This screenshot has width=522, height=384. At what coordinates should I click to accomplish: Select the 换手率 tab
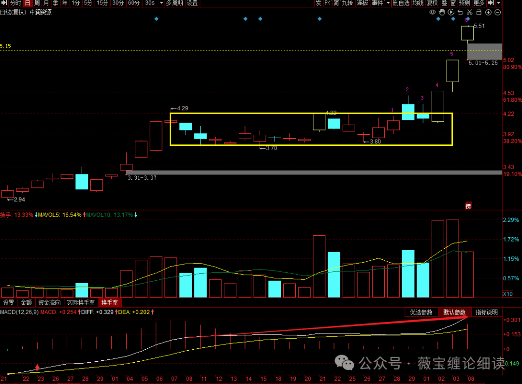click(x=110, y=302)
